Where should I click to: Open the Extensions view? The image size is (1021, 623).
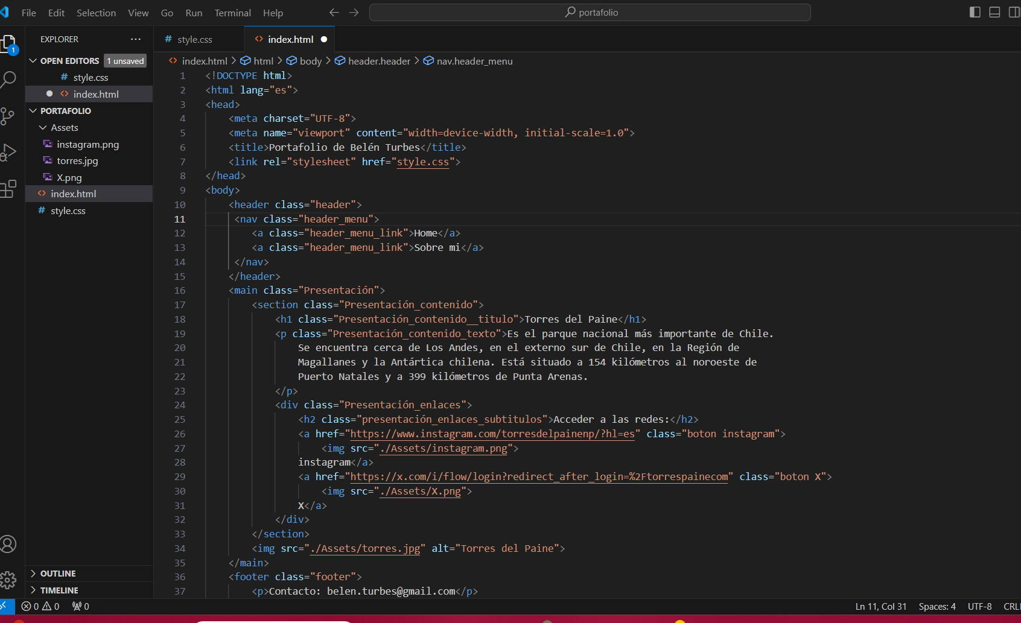point(8,189)
